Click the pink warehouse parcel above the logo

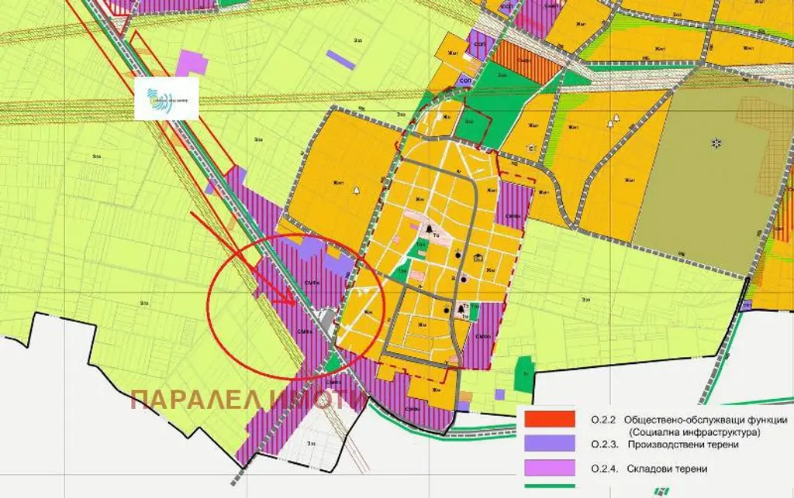pyautogui.click(x=191, y=64)
